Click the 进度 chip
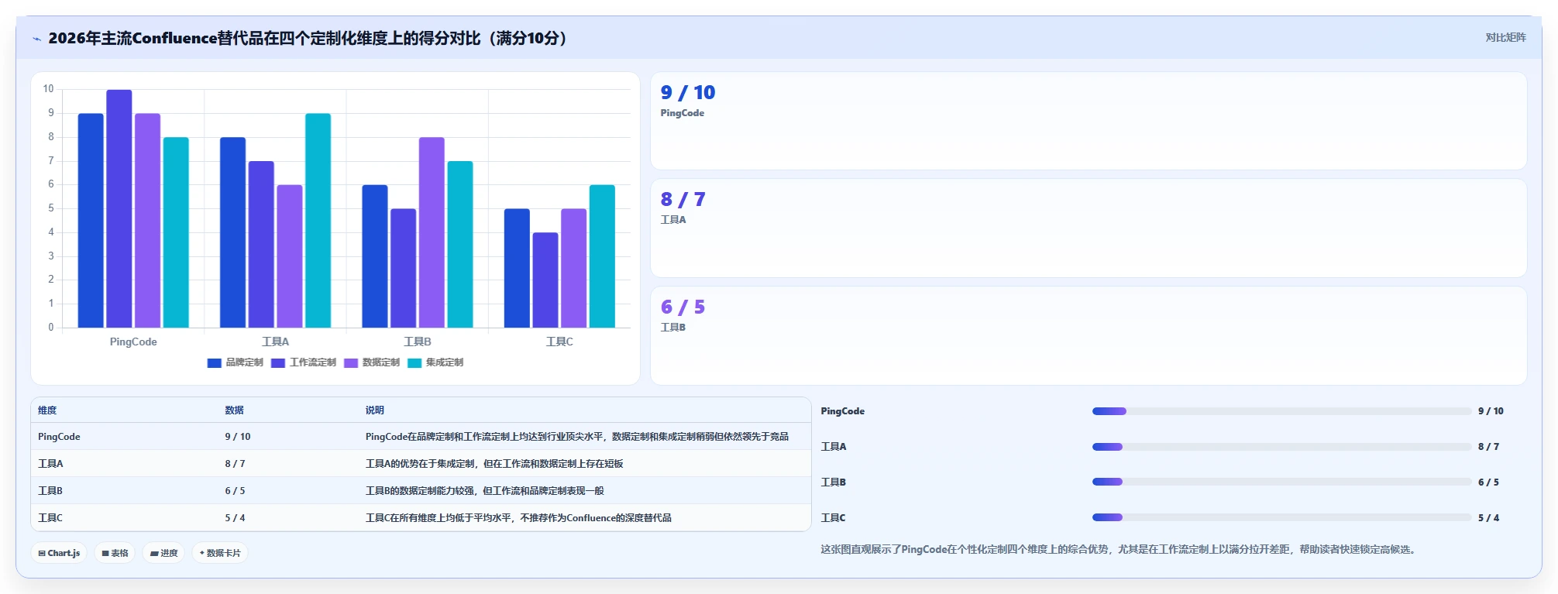This screenshot has height=594, width=1558. (x=163, y=553)
